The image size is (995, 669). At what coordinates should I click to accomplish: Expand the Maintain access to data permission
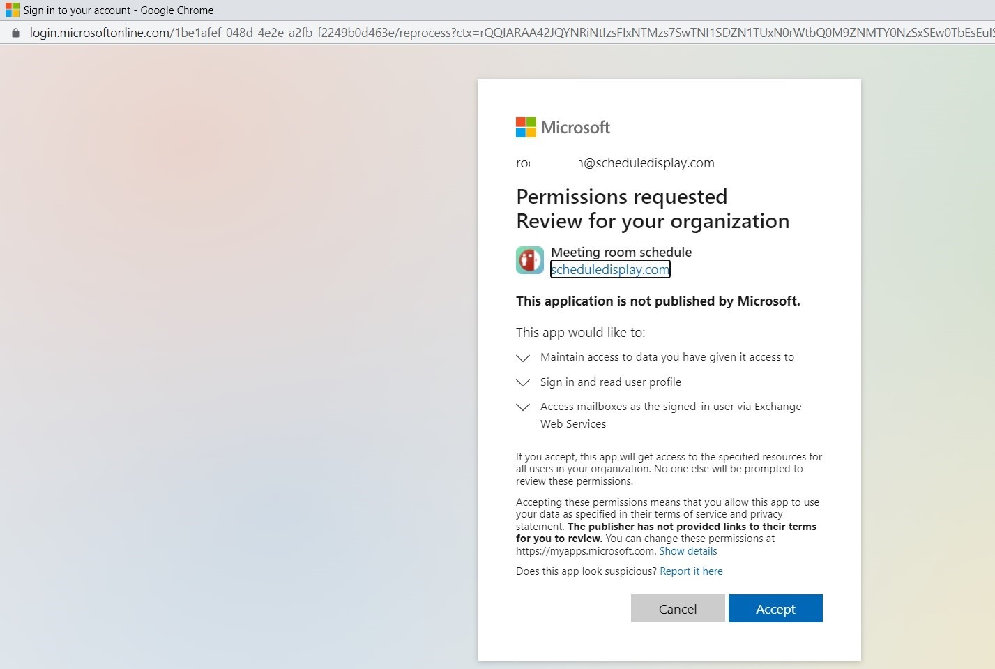tap(523, 358)
